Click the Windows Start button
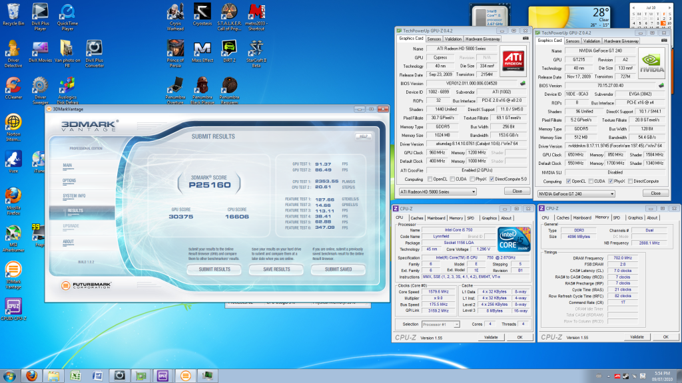Image resolution: width=682 pixels, height=383 pixels. 9,376
